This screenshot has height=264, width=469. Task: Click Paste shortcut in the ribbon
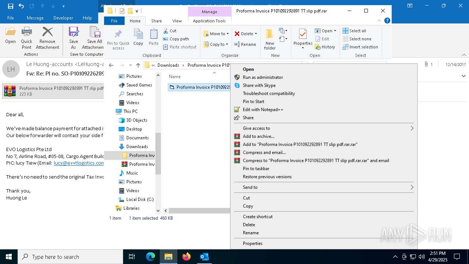click(180, 47)
